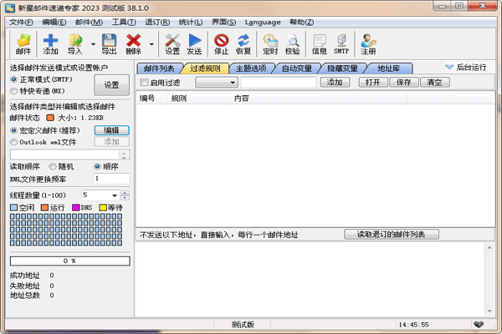This screenshot has width=502, height=334.
Task: Open the 定时 (Timer) clock icon
Action: (x=270, y=43)
